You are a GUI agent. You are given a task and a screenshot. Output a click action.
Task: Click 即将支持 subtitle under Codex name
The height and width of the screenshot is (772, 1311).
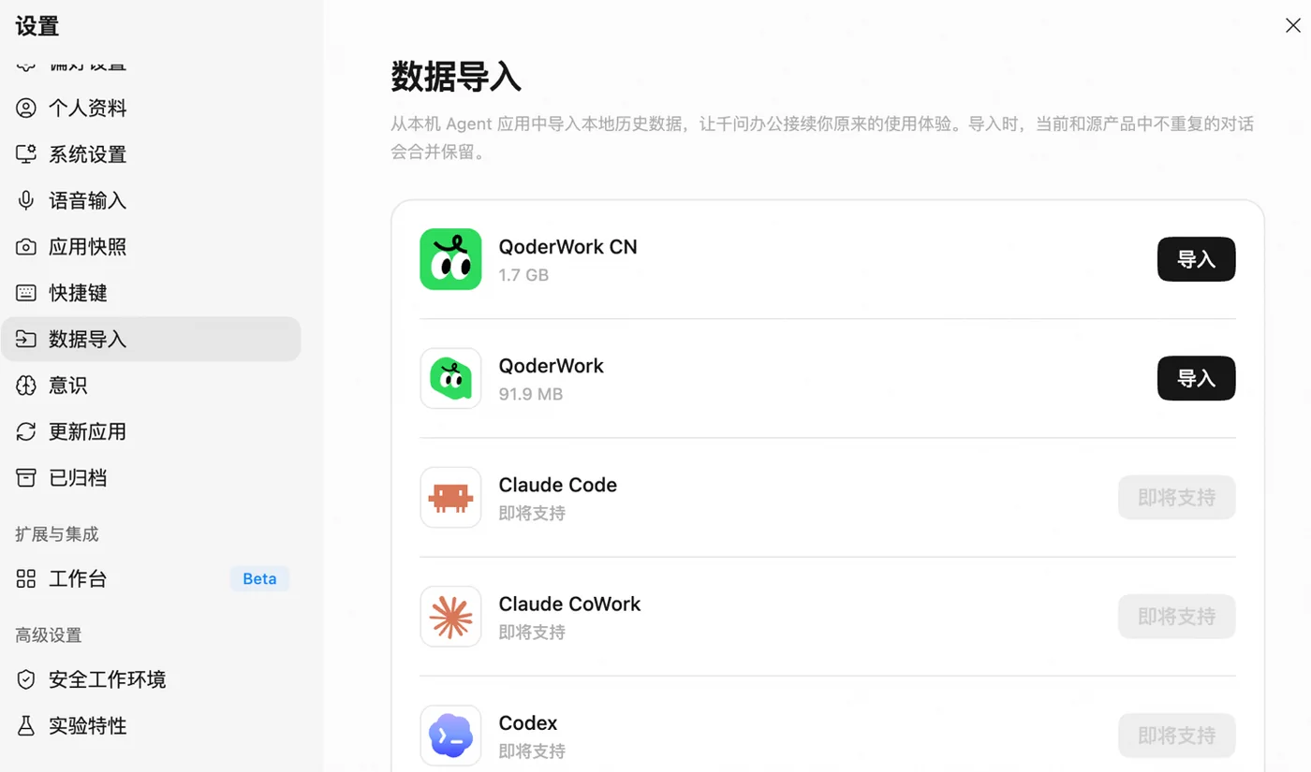[x=532, y=751]
